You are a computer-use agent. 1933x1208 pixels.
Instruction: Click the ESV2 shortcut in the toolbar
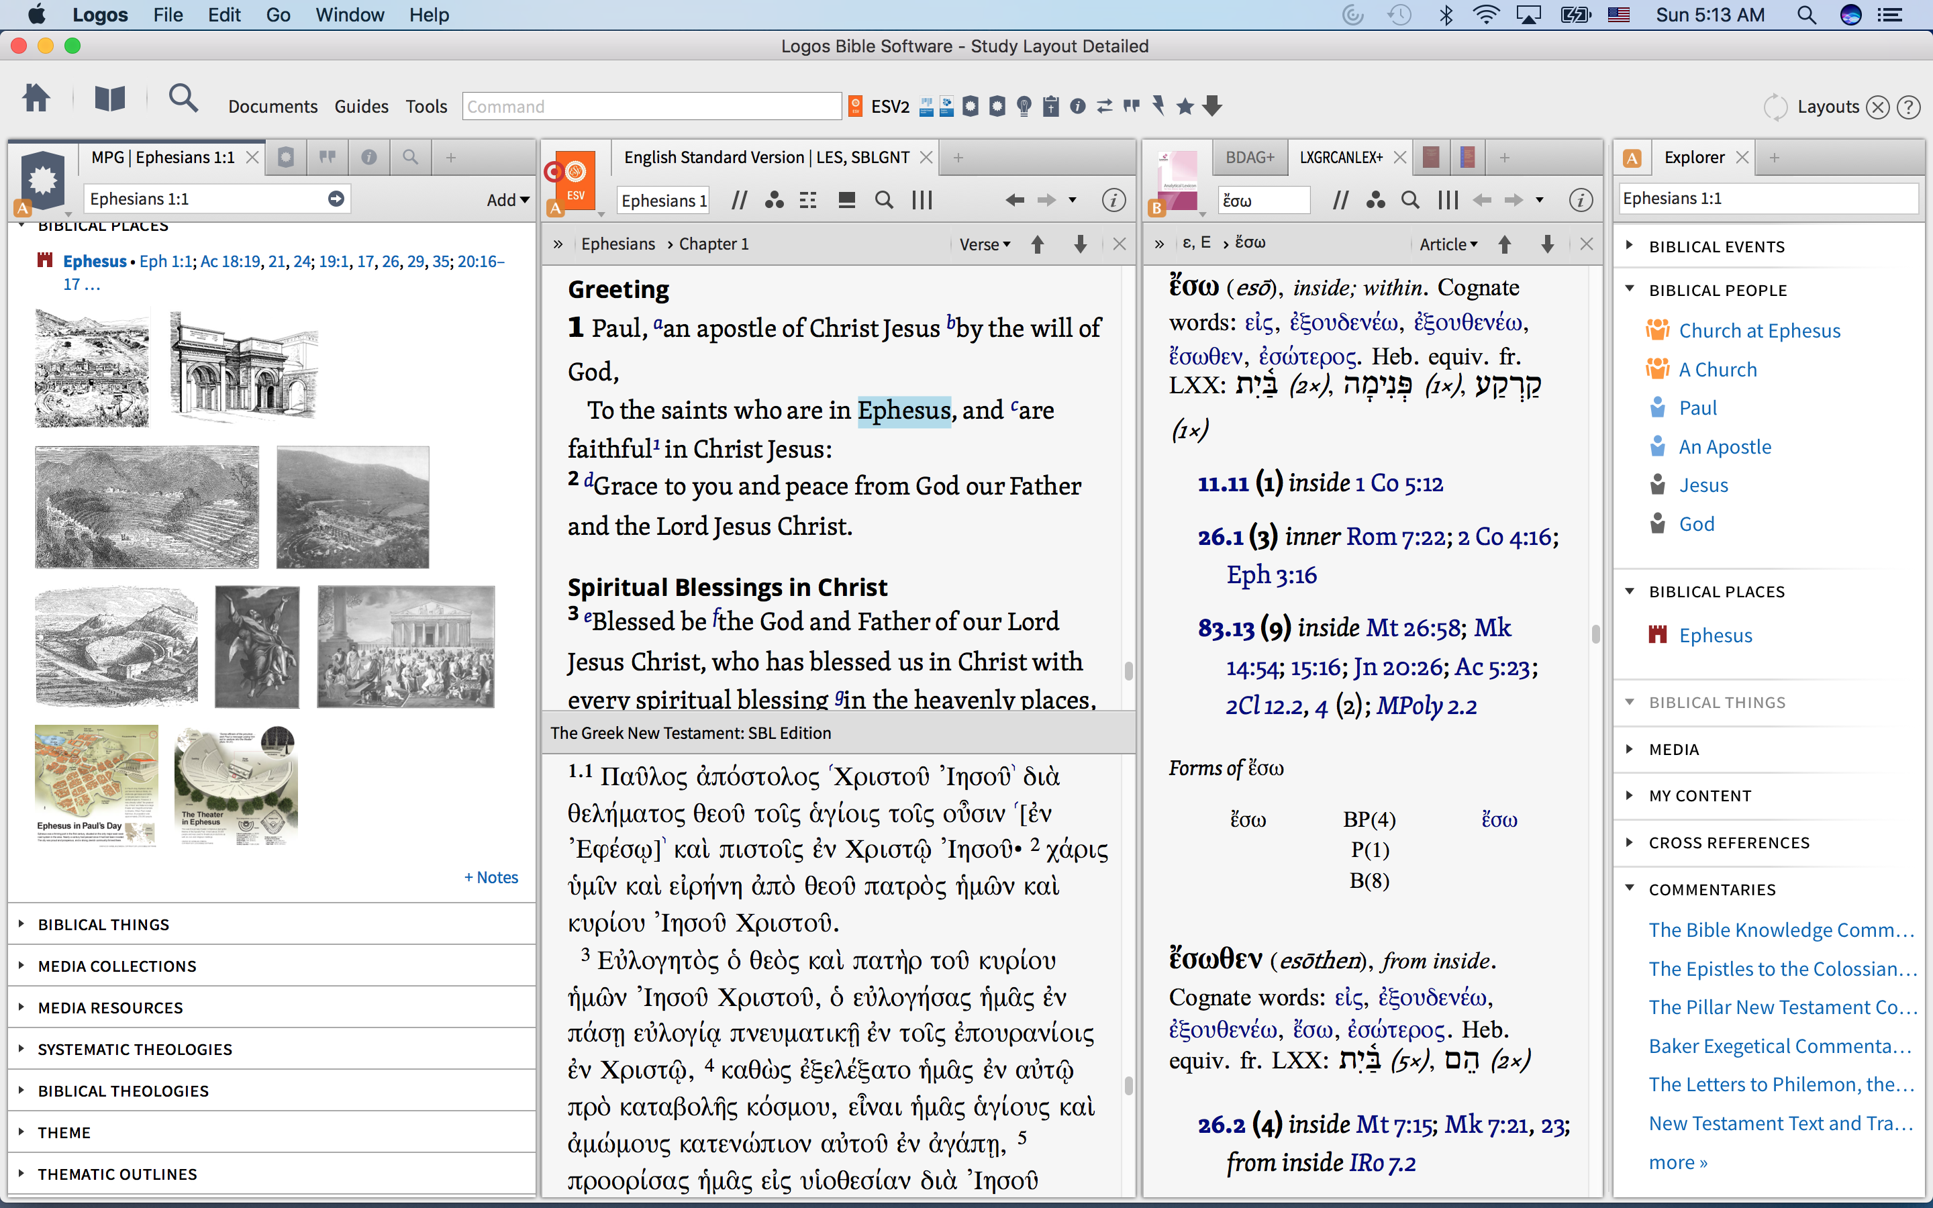[x=879, y=106]
